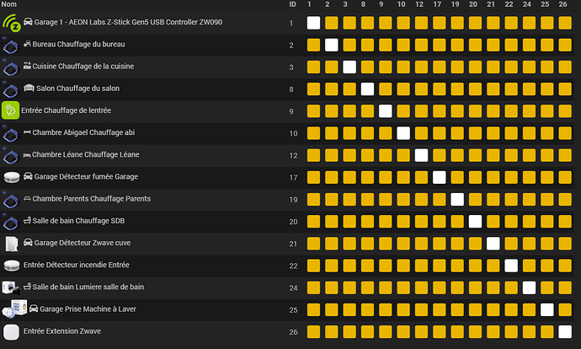The height and width of the screenshot is (349, 581).
Task: Click the yellow column 26 cell in the Z-Stick row
Action: click(x=564, y=23)
